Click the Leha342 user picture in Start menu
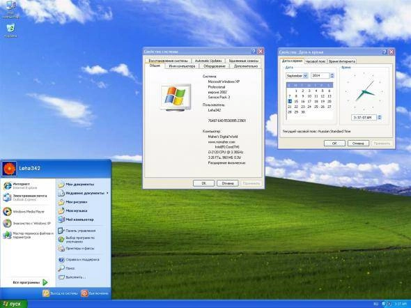 [10, 169]
